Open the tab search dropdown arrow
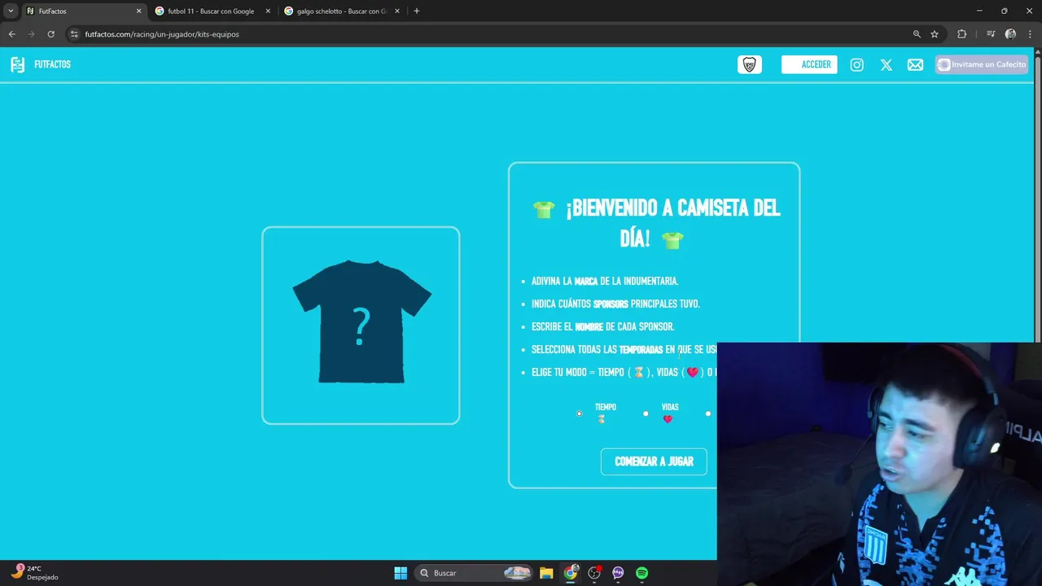Screen dimensions: 1042x586 pos(11,11)
